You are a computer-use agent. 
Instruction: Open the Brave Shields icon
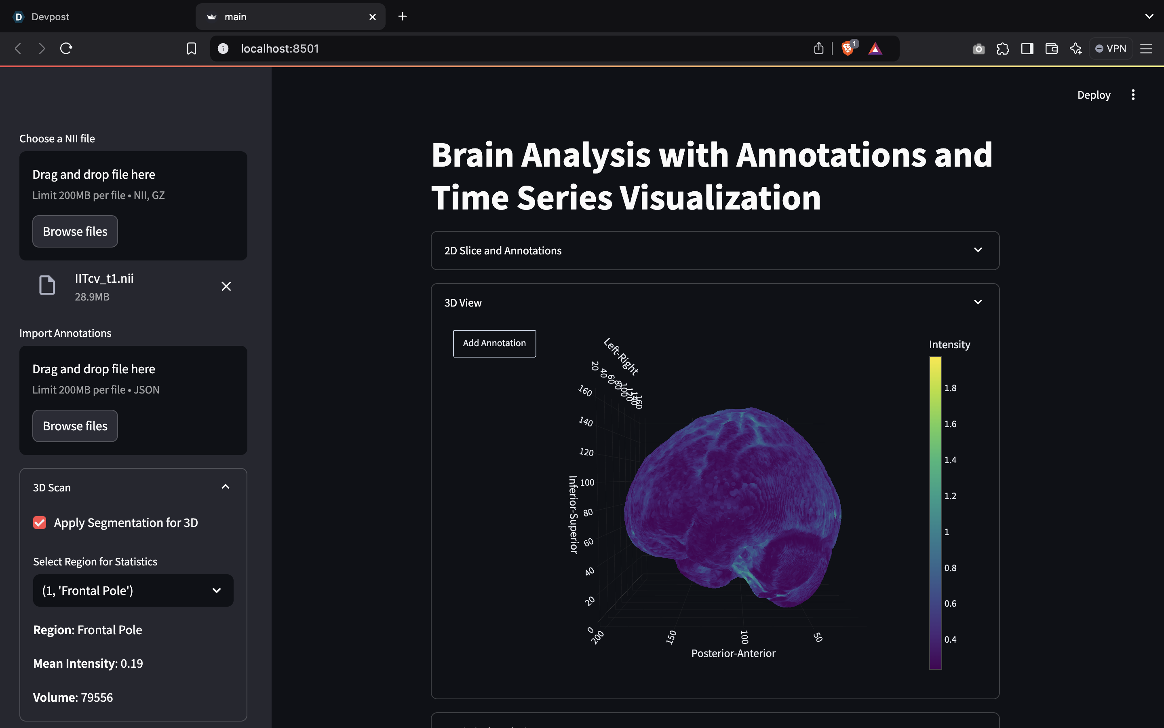pos(848,49)
